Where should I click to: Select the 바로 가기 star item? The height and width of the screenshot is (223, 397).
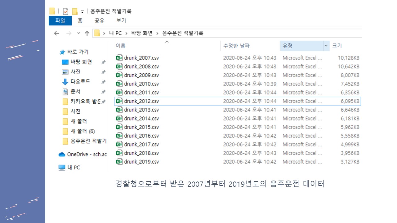(x=74, y=52)
